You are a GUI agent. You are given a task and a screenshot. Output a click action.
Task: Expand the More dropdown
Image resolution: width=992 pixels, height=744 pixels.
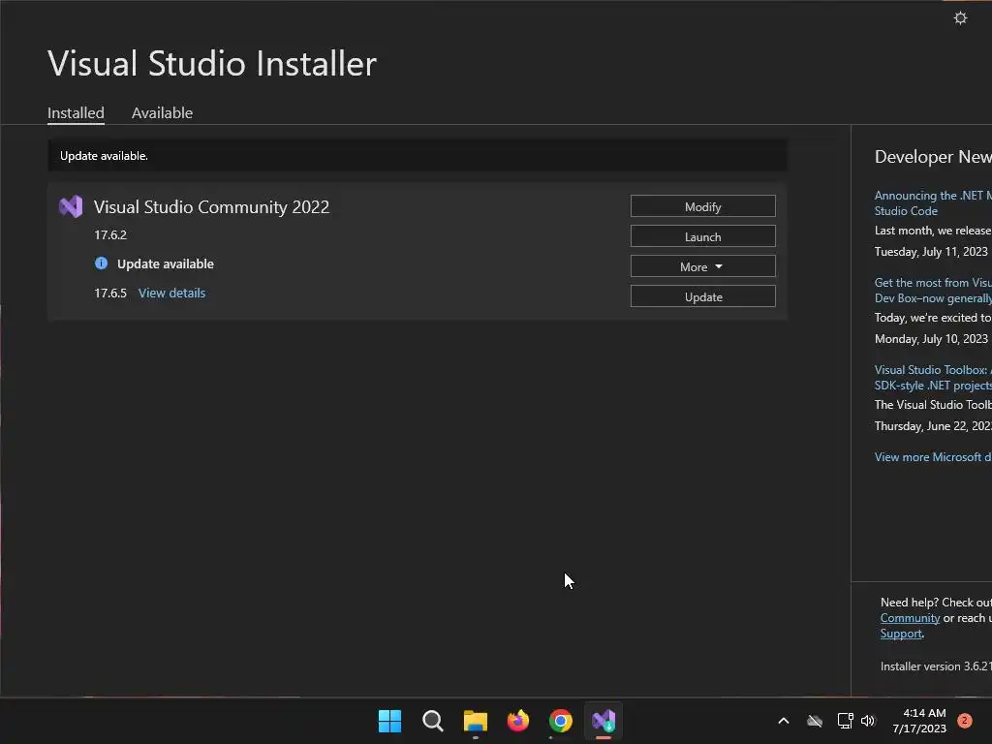pyautogui.click(x=703, y=267)
